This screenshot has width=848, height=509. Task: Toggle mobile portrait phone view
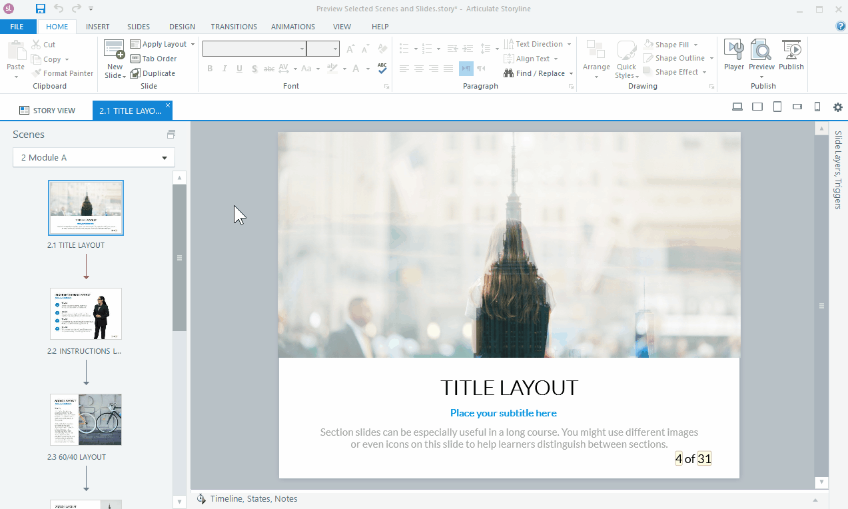click(817, 107)
